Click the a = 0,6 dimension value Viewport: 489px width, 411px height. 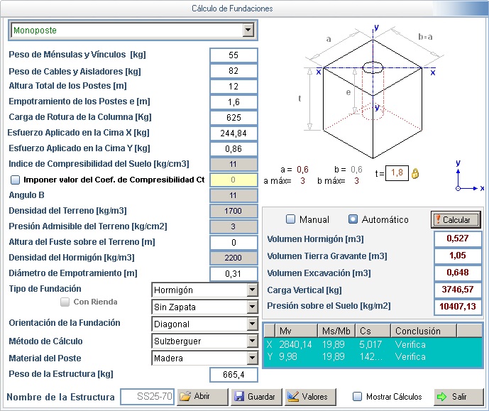tap(302, 170)
